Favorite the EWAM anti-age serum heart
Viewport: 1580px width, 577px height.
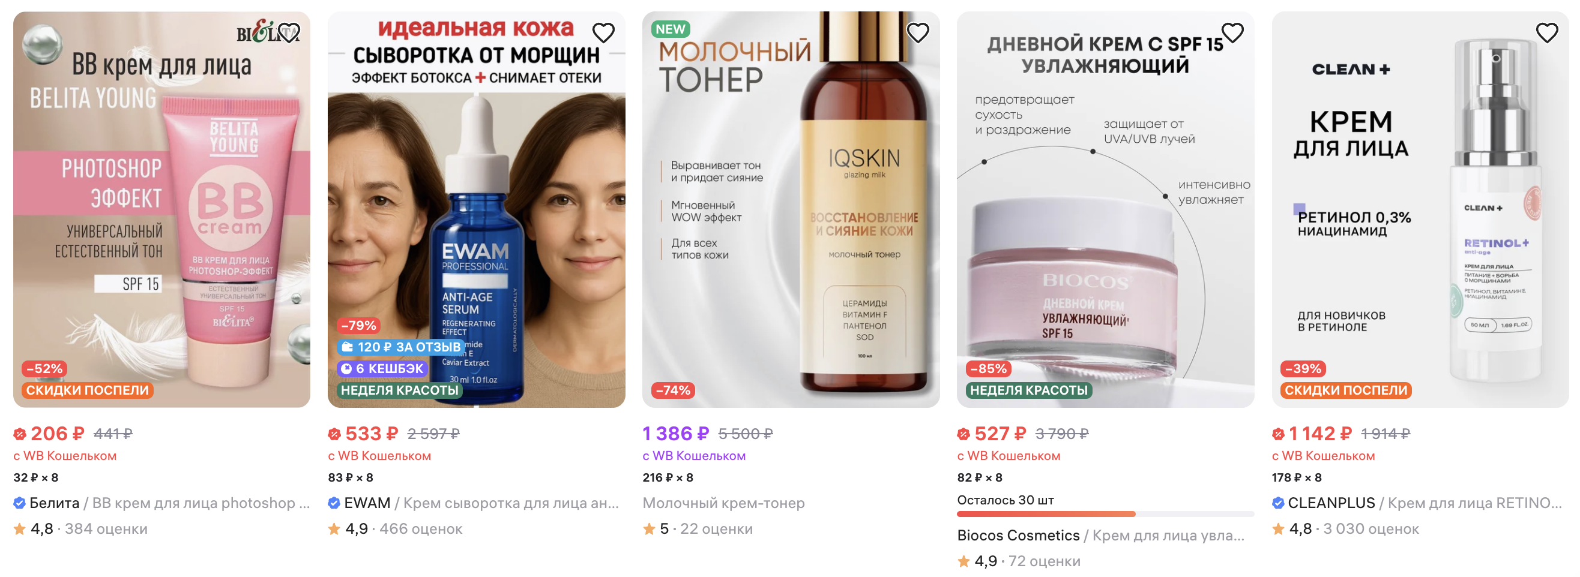tap(603, 32)
